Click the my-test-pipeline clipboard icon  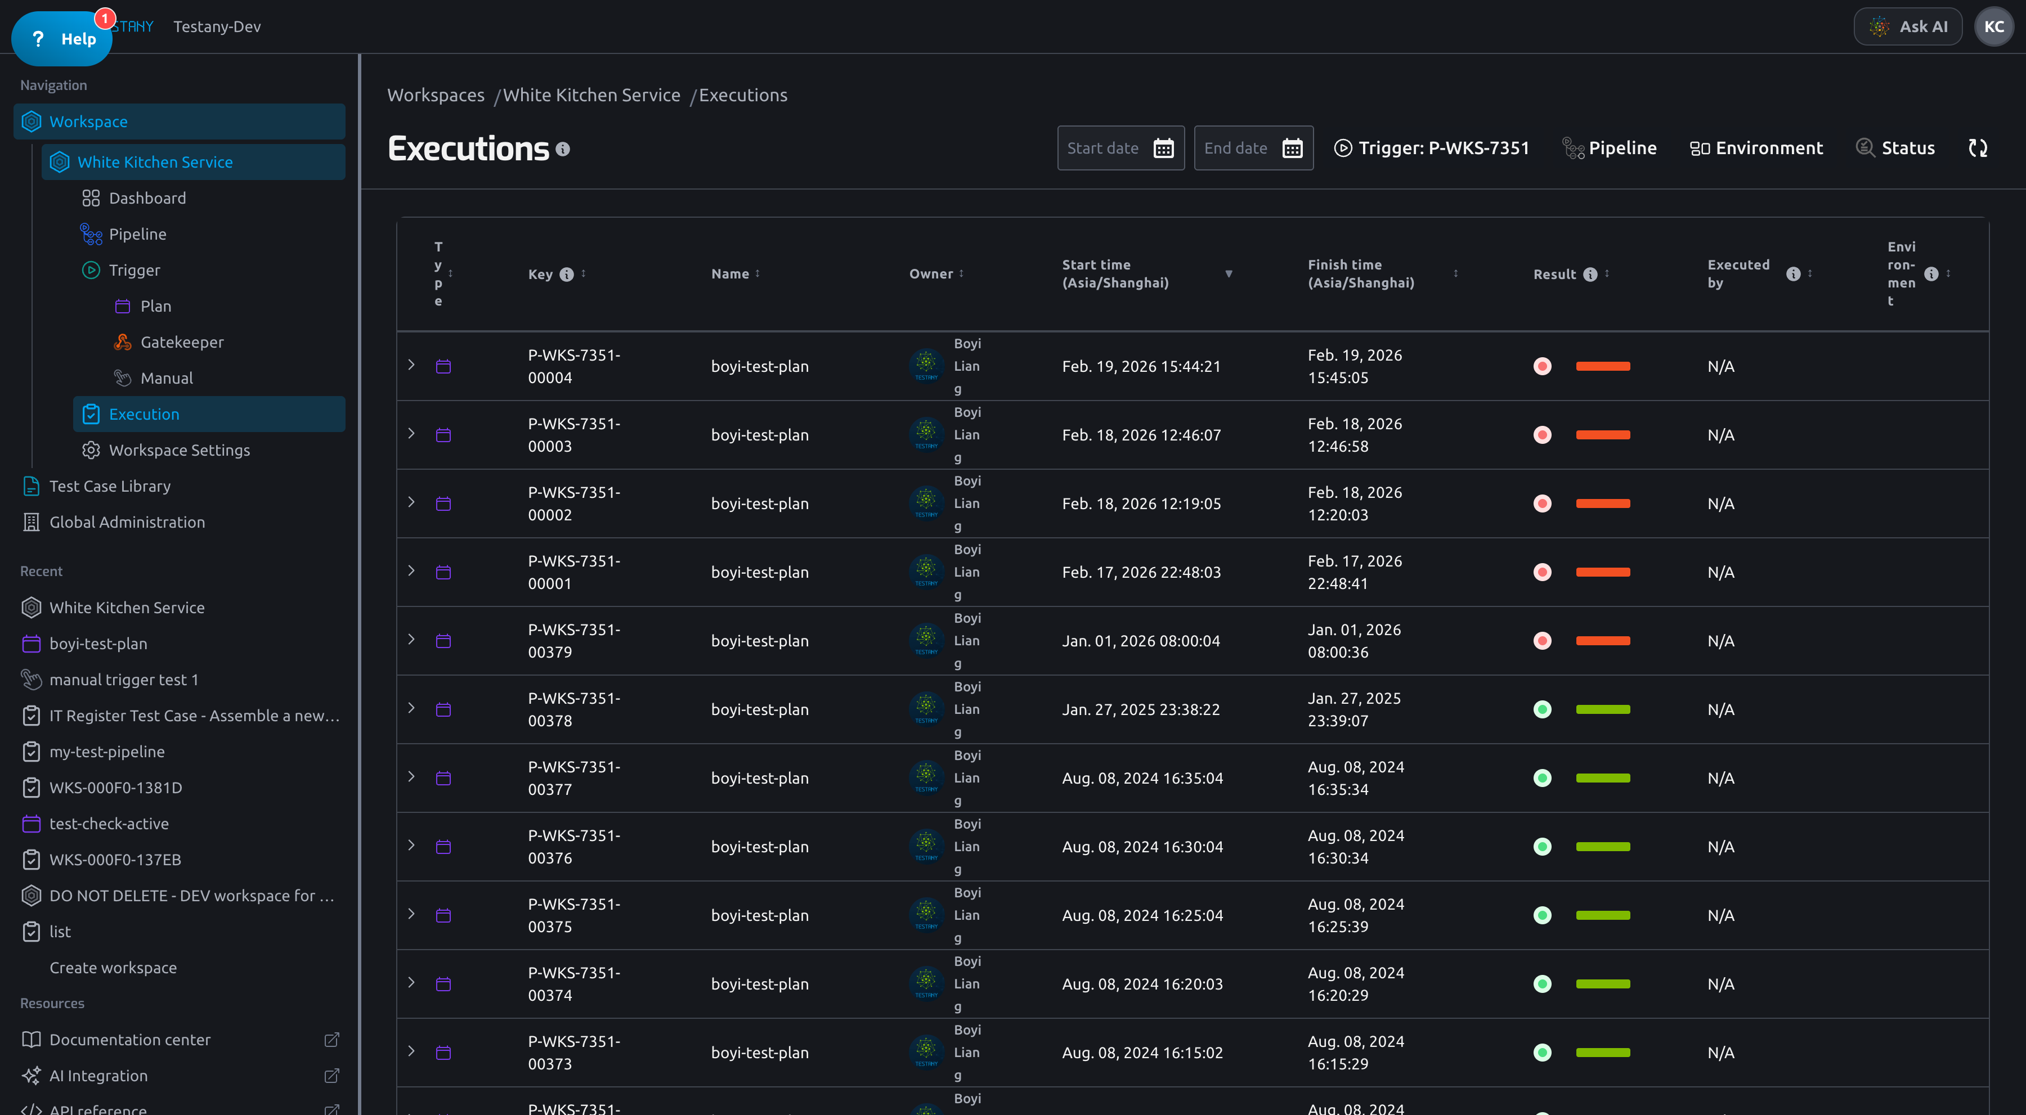point(32,752)
